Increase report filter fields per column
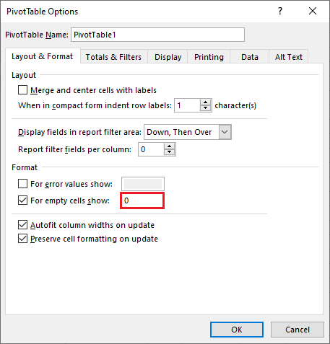 pos(169,146)
